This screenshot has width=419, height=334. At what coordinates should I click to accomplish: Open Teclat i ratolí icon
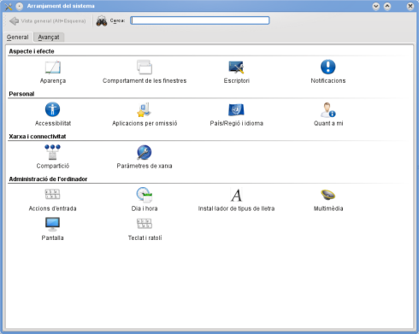click(x=145, y=224)
